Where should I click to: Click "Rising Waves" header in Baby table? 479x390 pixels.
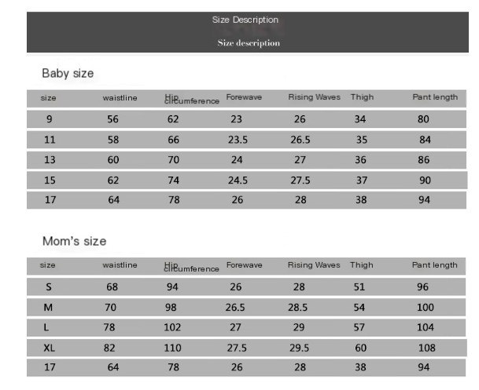[314, 97]
